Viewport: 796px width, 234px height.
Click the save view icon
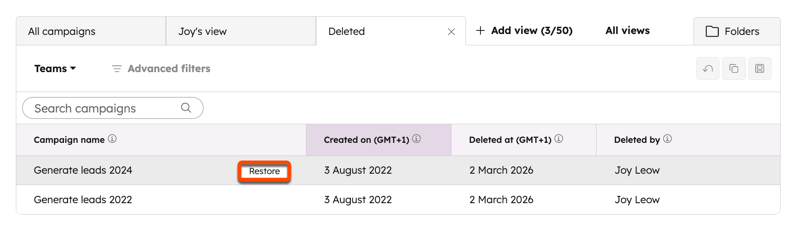pos(760,69)
